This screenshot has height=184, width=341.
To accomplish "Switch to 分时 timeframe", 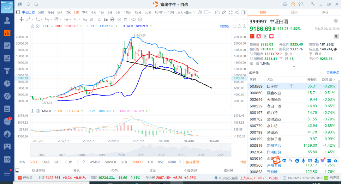I will (41, 12).
